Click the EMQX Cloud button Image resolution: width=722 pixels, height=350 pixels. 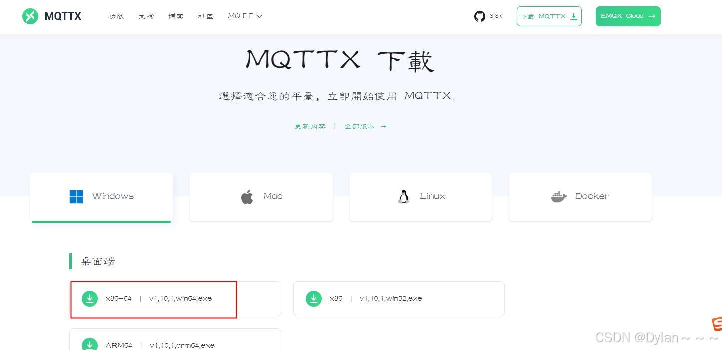pyautogui.click(x=628, y=16)
